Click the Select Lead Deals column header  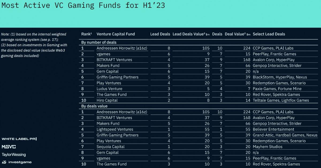point(269,34)
